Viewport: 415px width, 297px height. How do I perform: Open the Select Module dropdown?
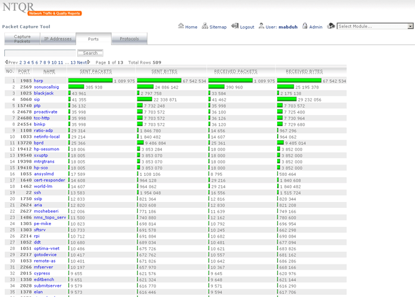click(375, 26)
